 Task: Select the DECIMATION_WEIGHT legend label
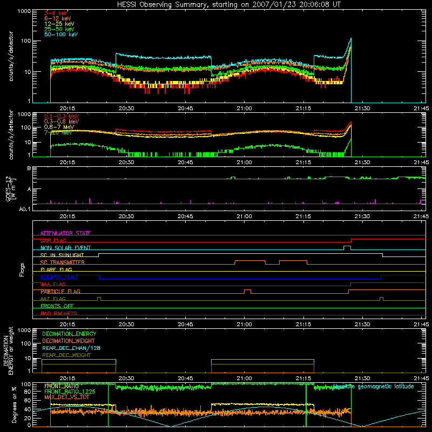(x=69, y=341)
